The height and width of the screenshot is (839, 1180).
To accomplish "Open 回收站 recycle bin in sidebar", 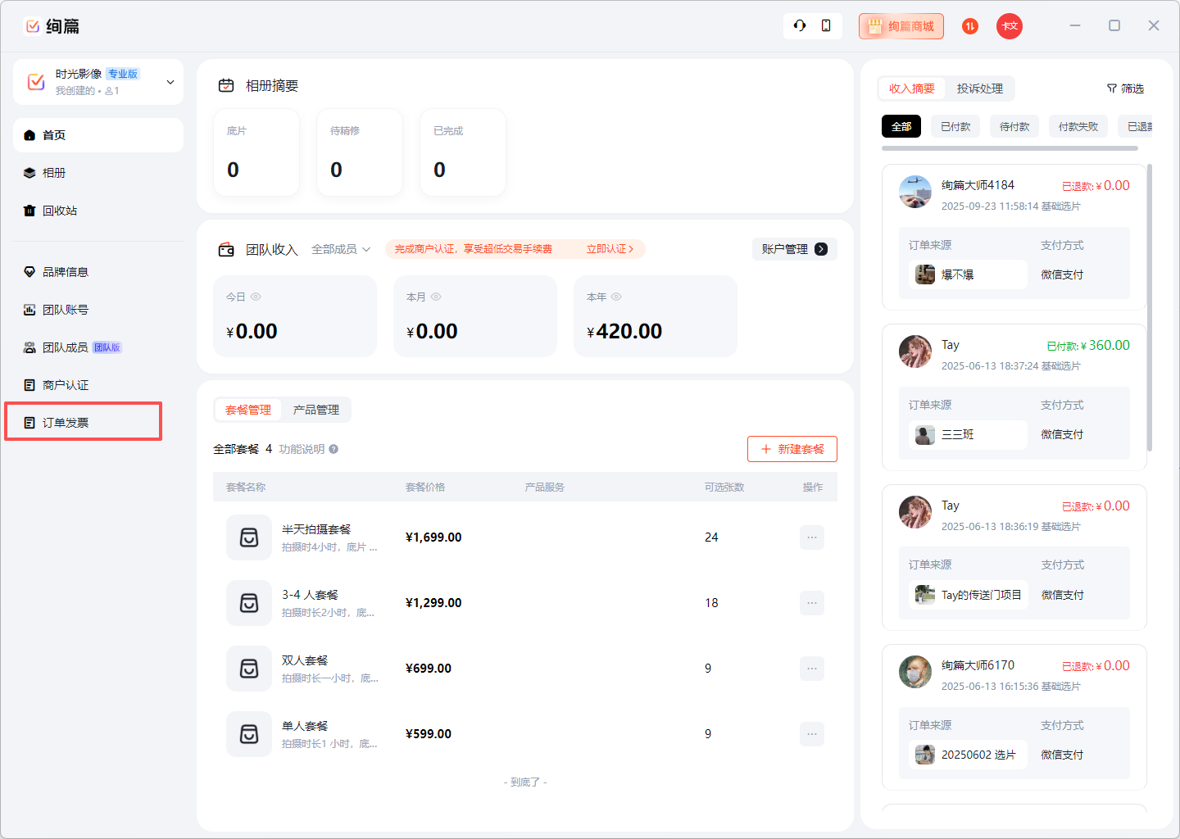I will (59, 211).
